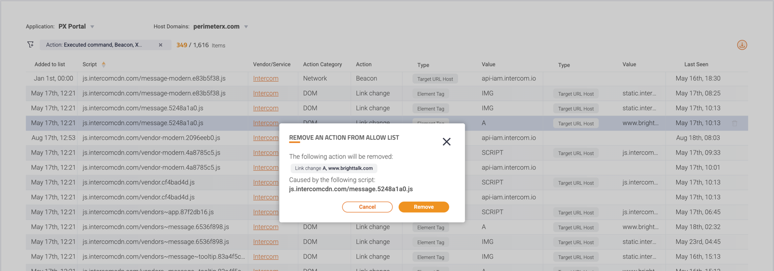This screenshot has width=774, height=271.
Task: Click the add filter funnel icon
Action: pyautogui.click(x=31, y=45)
